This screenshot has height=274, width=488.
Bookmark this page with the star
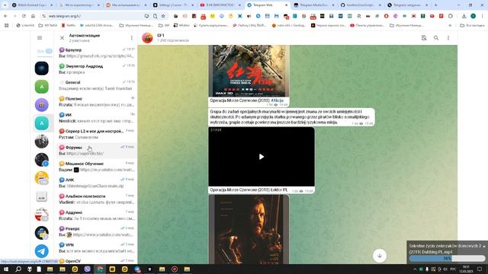(x=163, y=16)
